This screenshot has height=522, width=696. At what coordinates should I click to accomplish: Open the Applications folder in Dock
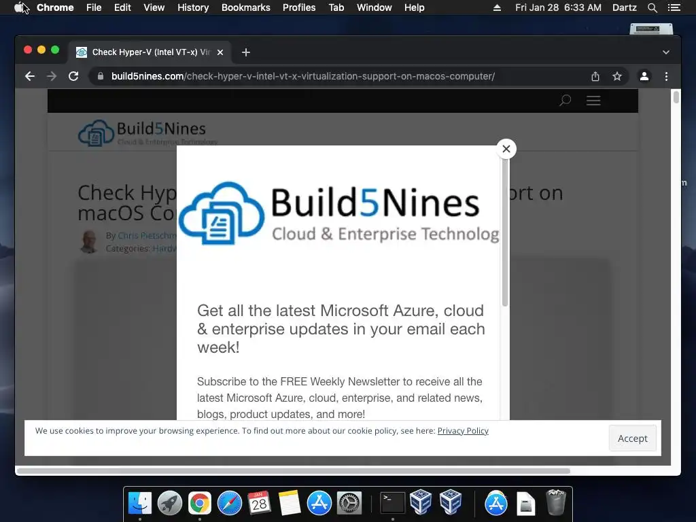pos(495,503)
